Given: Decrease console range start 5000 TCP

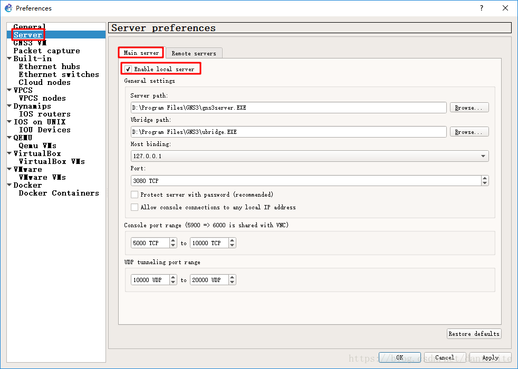Looking at the screenshot, I should point(173,245).
